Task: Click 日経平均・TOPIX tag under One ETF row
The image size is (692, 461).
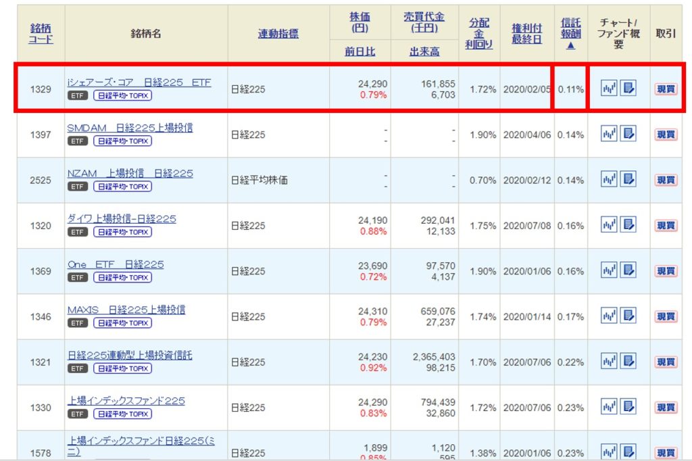Action: point(123,277)
